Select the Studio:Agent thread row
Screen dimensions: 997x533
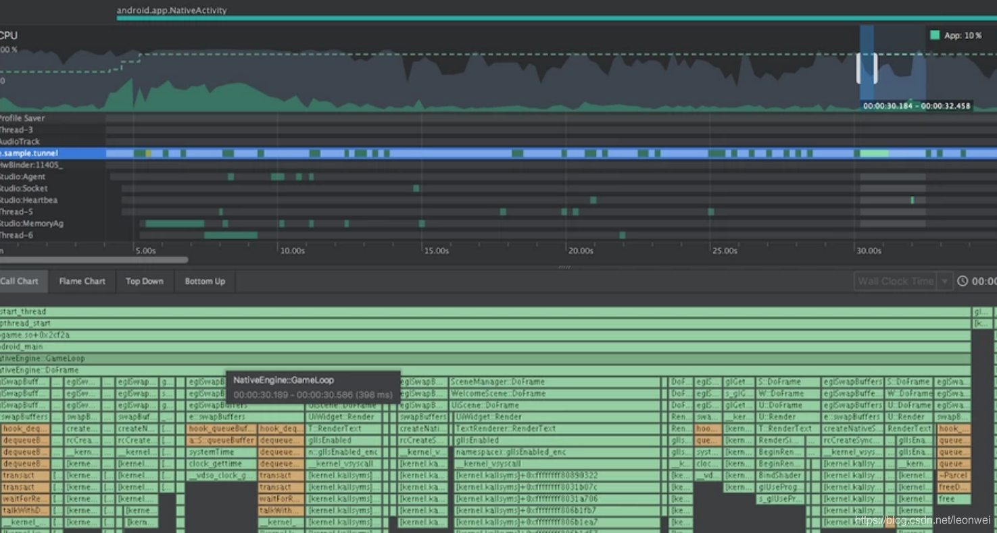pyautogui.click(x=24, y=177)
